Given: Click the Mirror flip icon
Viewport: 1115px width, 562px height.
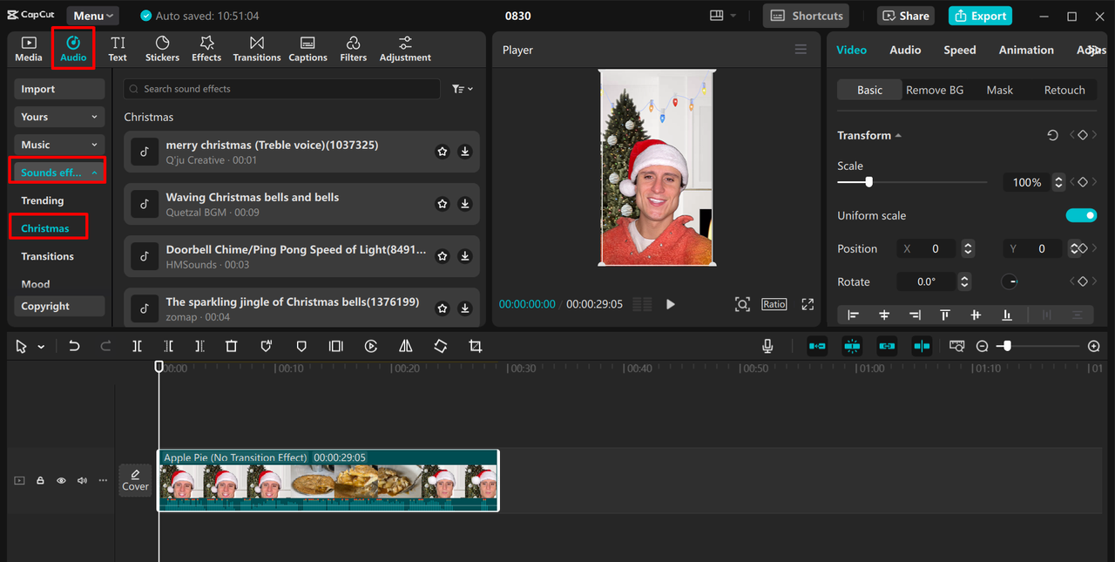Looking at the screenshot, I should [405, 346].
